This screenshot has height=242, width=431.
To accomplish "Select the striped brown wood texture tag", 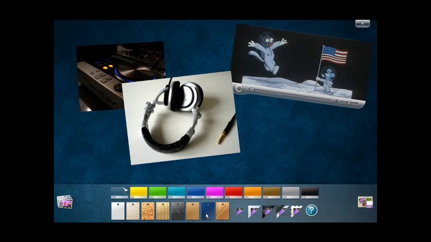I will click(223, 211).
